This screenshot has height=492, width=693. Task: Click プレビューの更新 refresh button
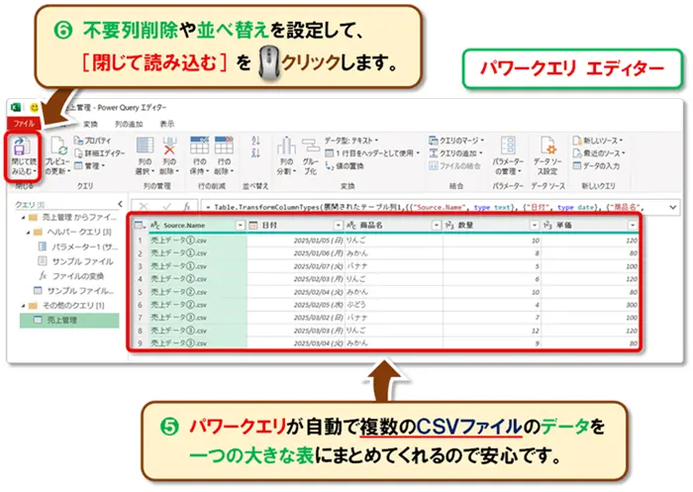[57, 156]
